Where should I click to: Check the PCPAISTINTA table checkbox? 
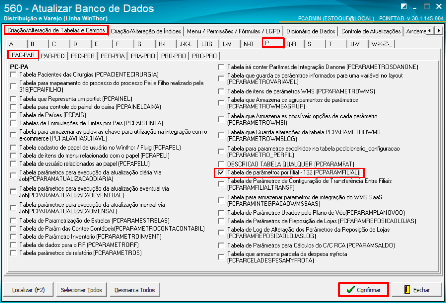(13, 123)
